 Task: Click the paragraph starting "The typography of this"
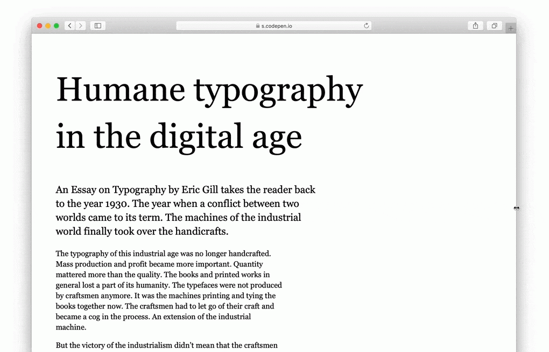(x=168, y=290)
